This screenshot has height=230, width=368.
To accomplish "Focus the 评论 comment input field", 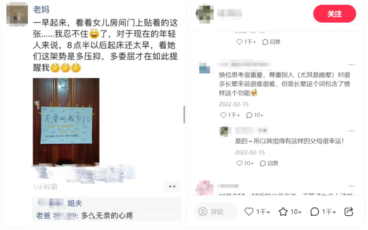I will click(x=216, y=212).
